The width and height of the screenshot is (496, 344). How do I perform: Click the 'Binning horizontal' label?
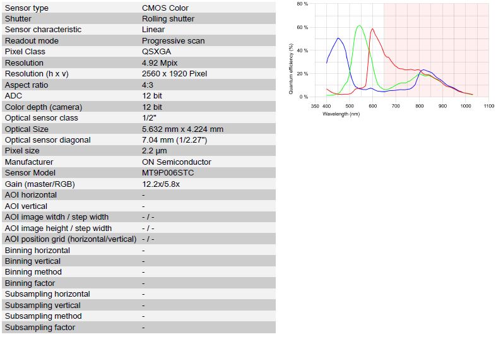pyautogui.click(x=37, y=251)
